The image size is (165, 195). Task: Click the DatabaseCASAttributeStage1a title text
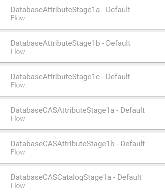tap(78, 110)
